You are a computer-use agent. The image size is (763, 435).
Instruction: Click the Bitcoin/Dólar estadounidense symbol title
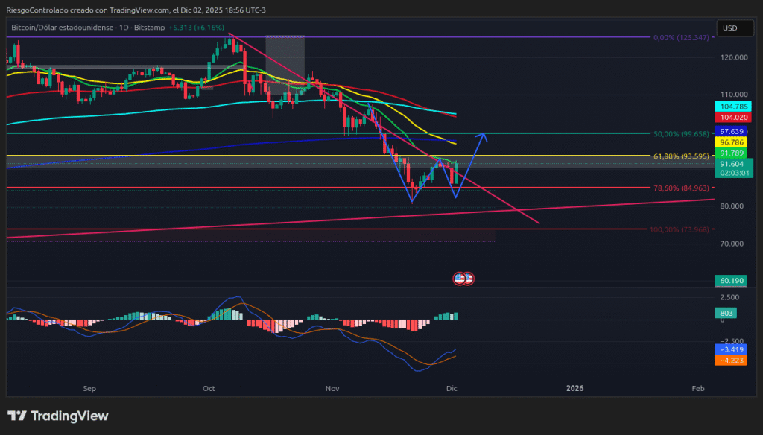(63, 28)
